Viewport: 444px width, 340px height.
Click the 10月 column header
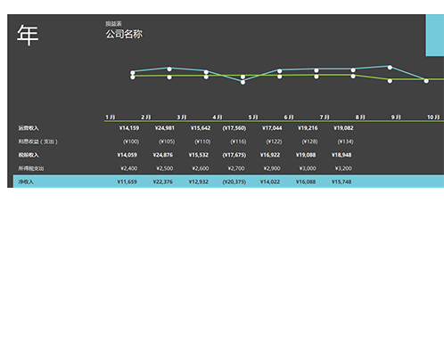tap(433, 117)
